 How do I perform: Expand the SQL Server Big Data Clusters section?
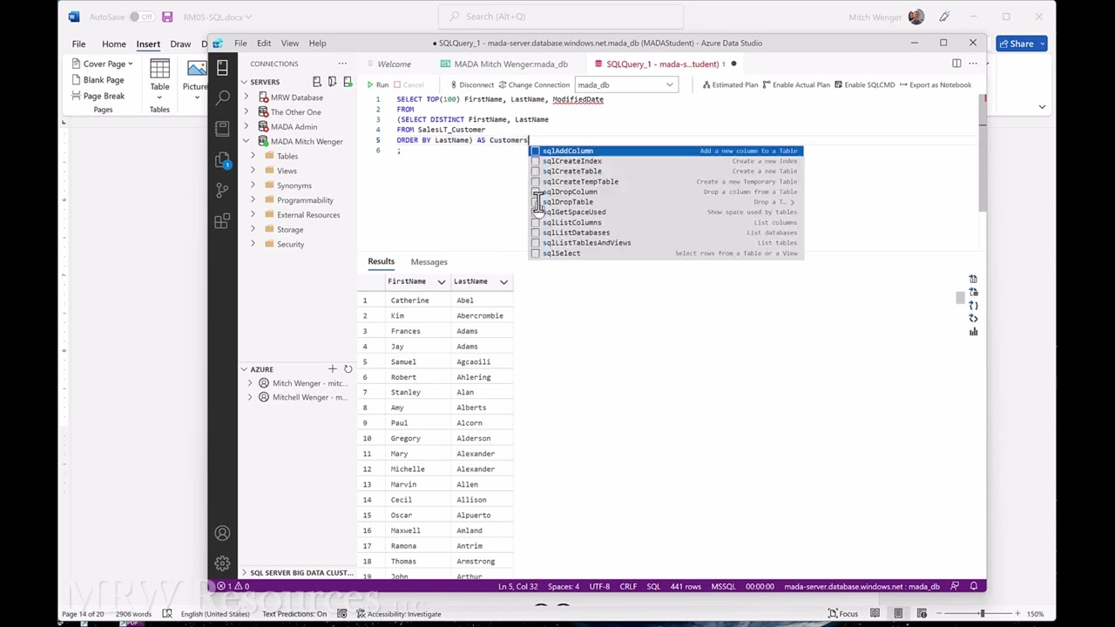point(296,572)
